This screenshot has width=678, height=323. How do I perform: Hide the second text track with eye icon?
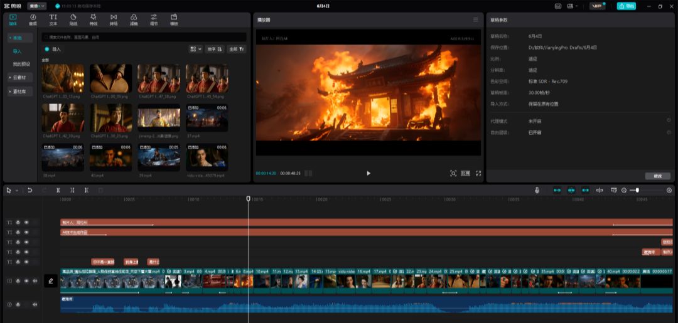26,232
